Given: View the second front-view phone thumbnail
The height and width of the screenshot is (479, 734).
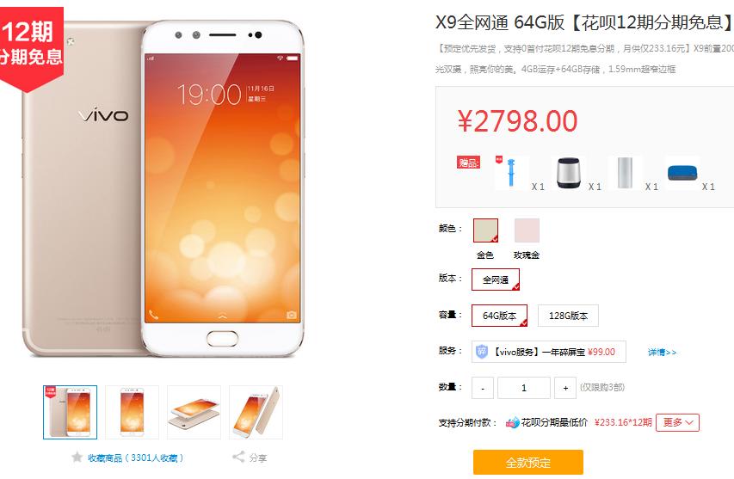Looking at the screenshot, I should coord(132,412).
